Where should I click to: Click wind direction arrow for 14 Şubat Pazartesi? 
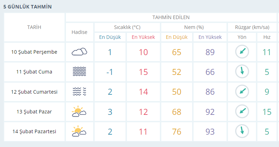[x=242, y=131]
